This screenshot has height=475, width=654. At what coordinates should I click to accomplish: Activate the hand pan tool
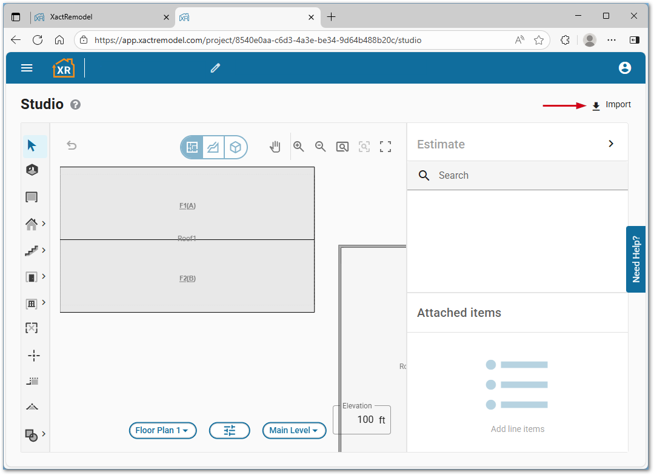click(275, 147)
